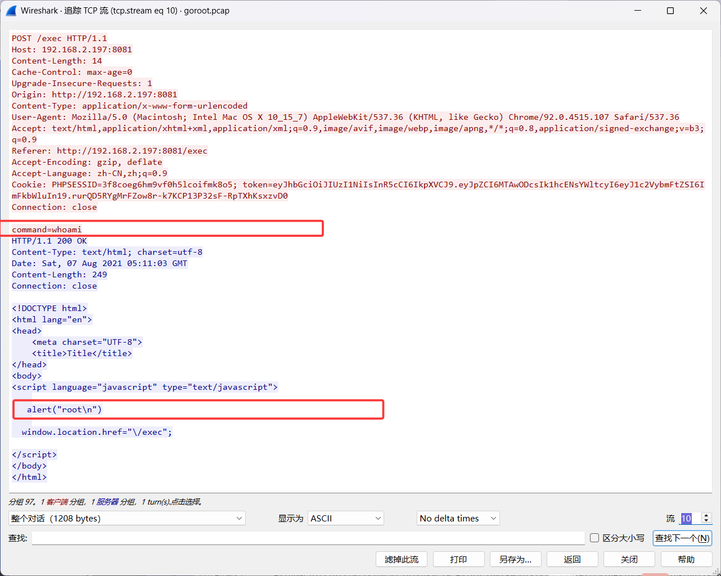This screenshot has height=576, width=721.
Task: Open the No delta times dropdown
Action: [x=458, y=518]
